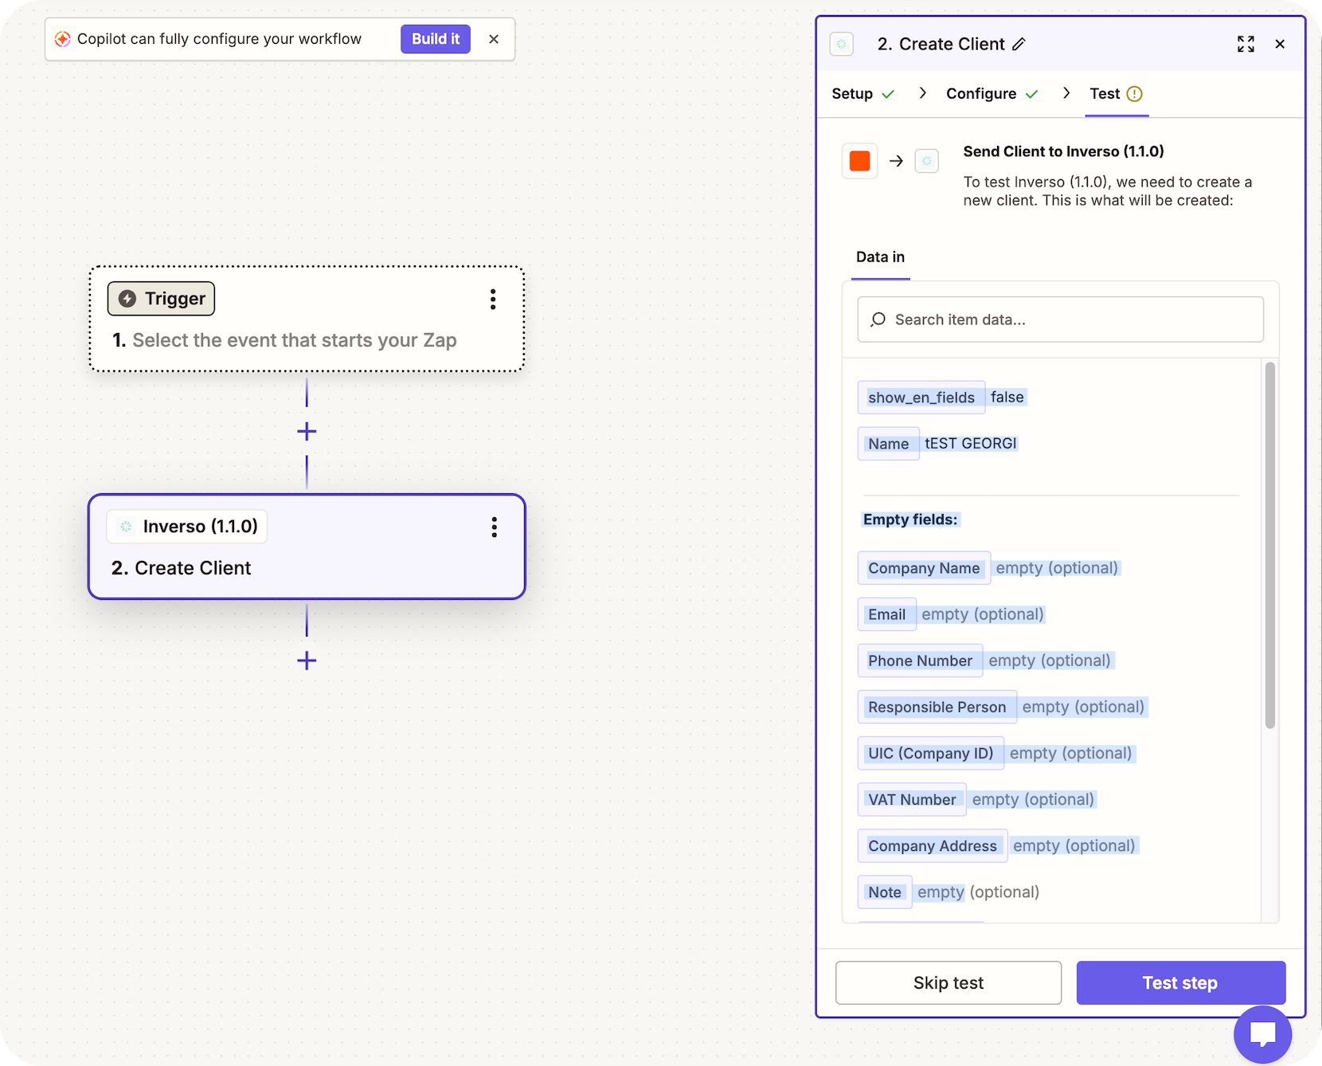
Task: Click the Note field label
Action: point(885,892)
